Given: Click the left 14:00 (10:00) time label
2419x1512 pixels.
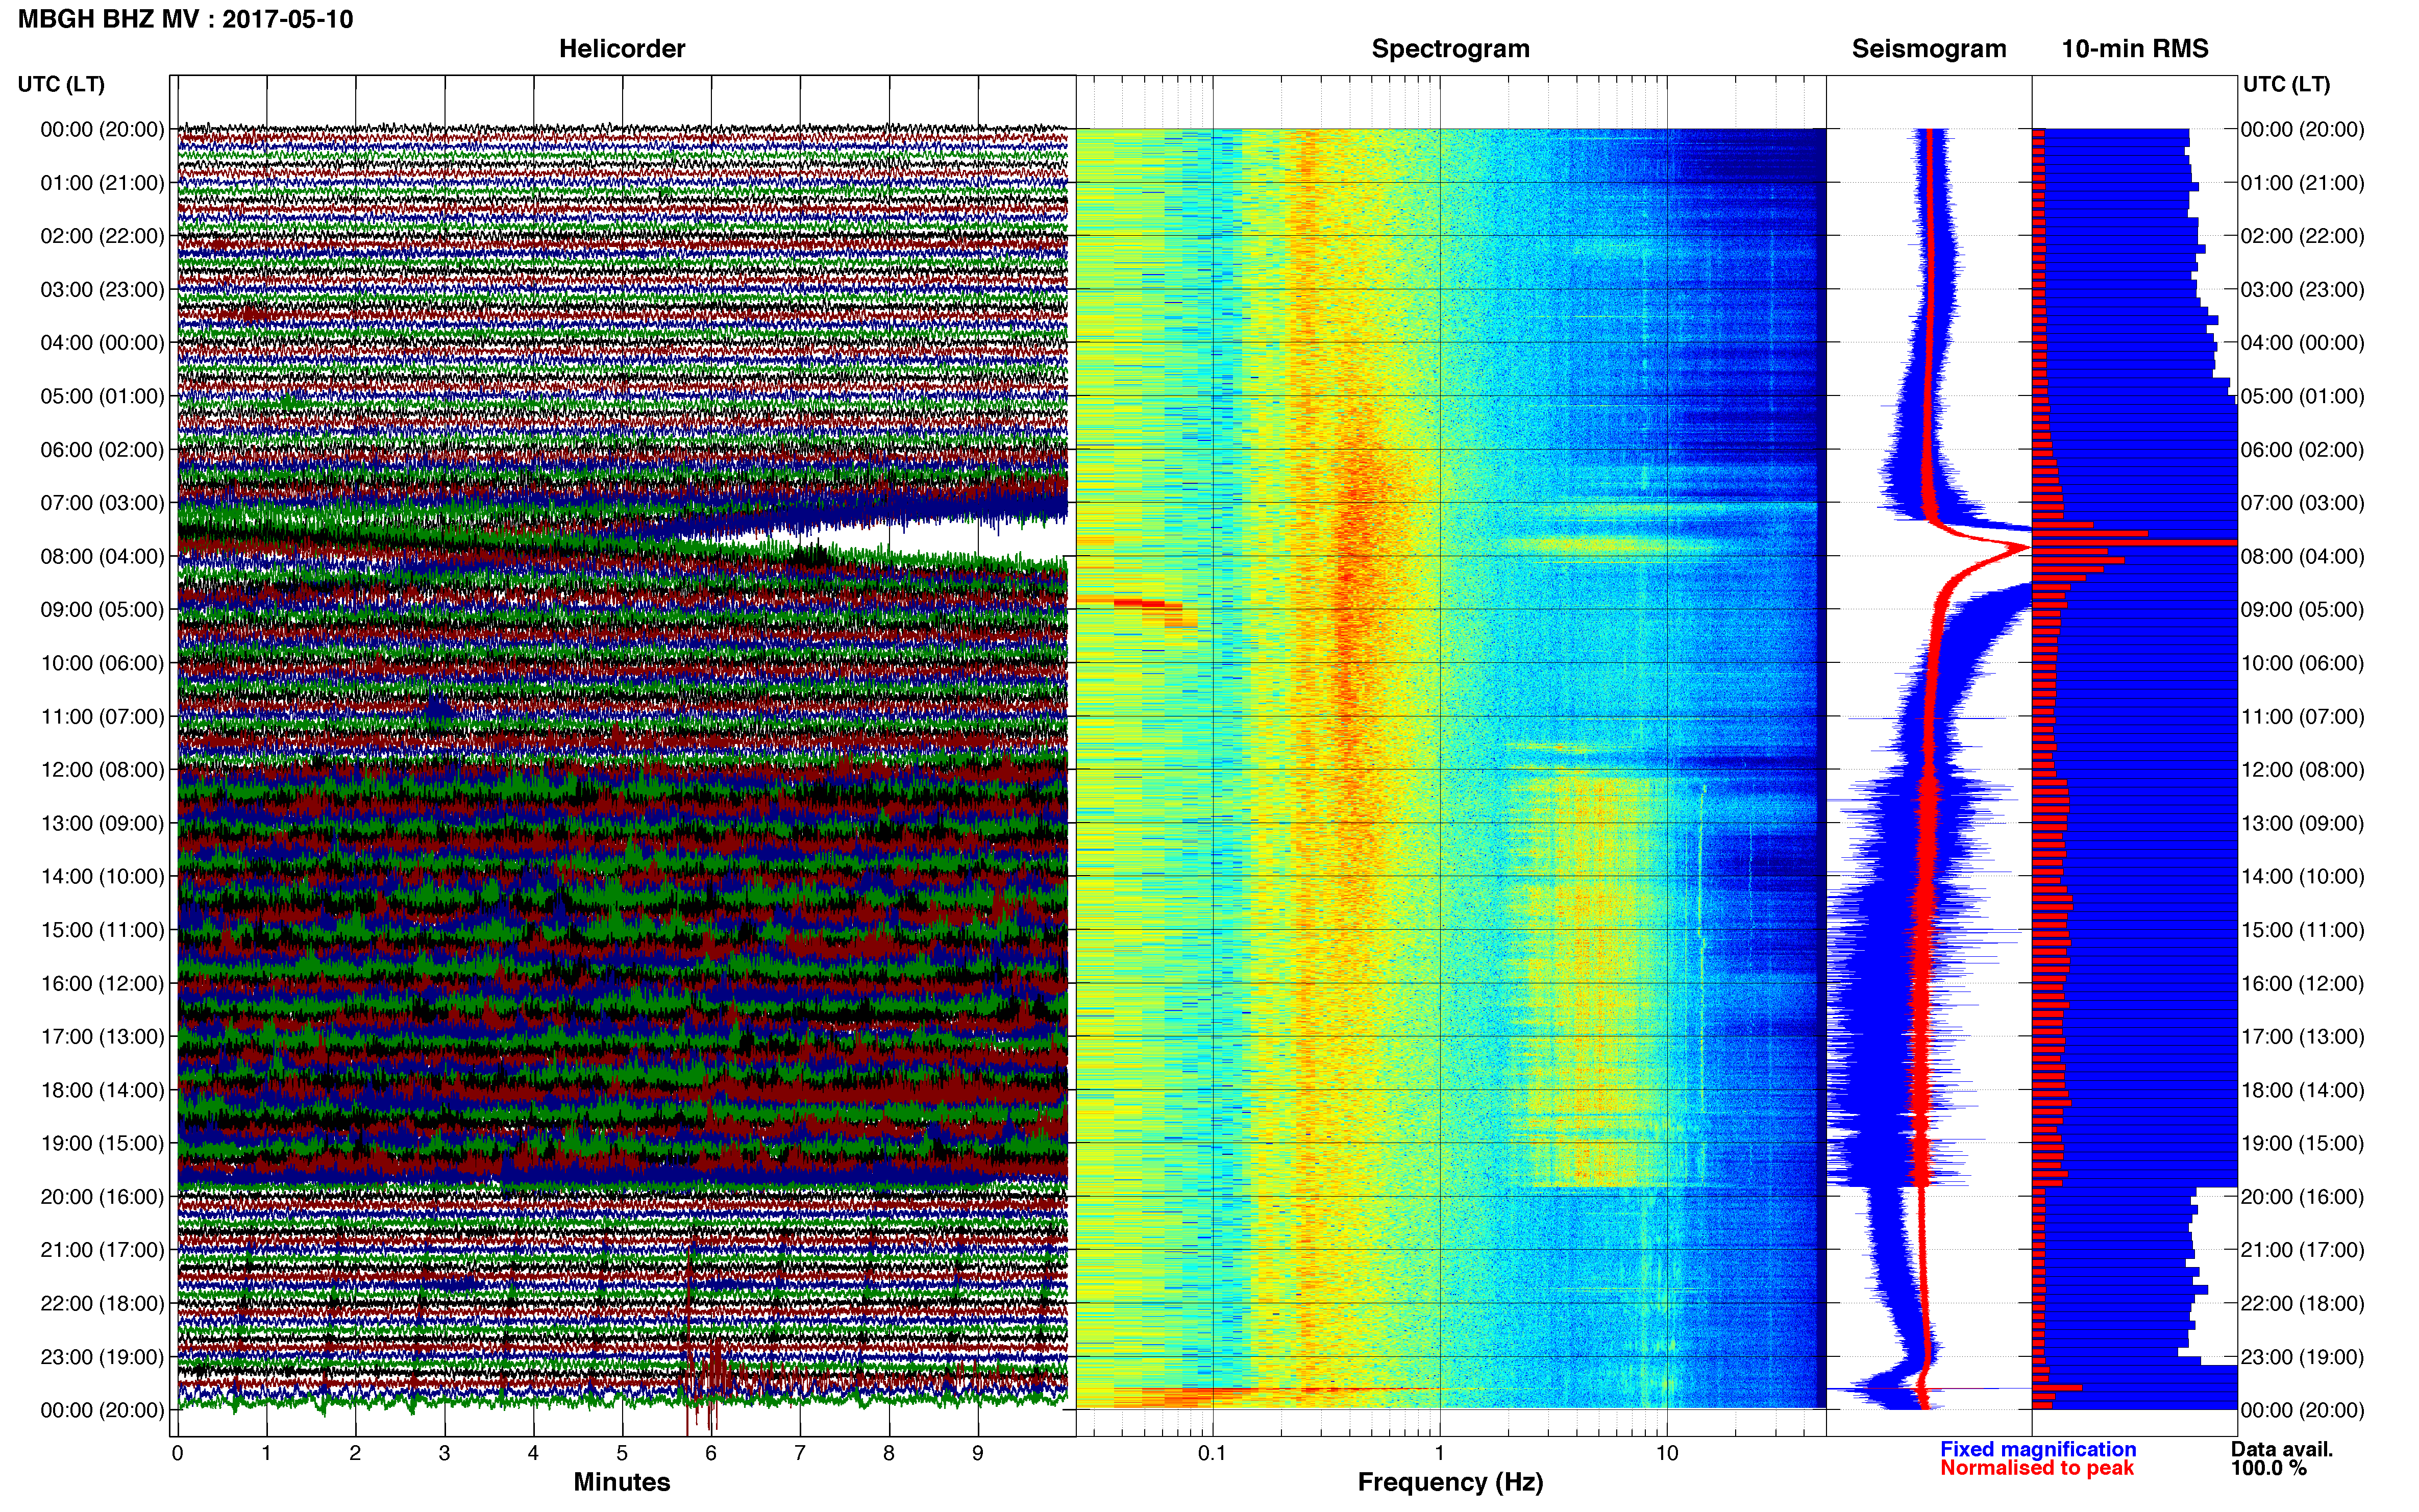Looking at the screenshot, I should coord(102,877).
